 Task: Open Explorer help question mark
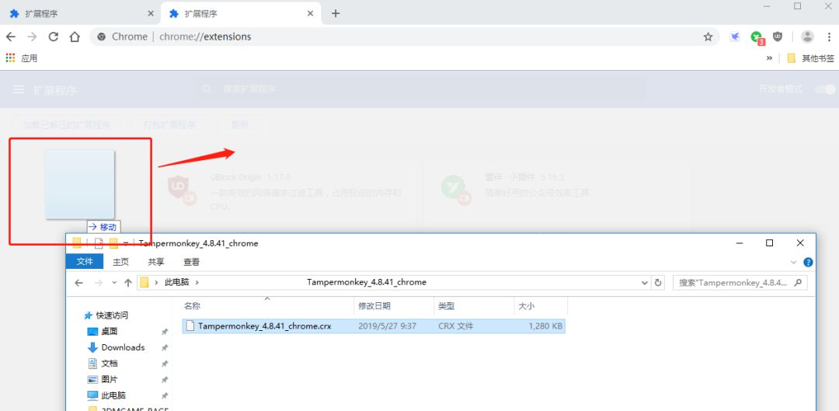coord(808,263)
